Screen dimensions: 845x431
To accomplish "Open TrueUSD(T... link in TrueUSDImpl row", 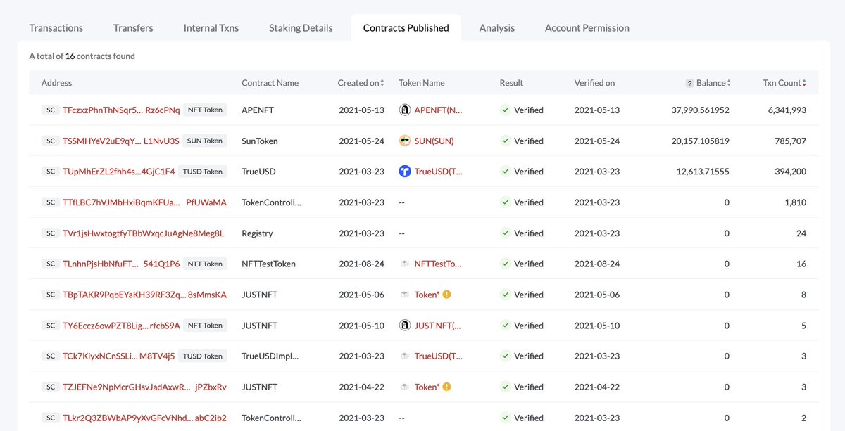I will point(439,356).
